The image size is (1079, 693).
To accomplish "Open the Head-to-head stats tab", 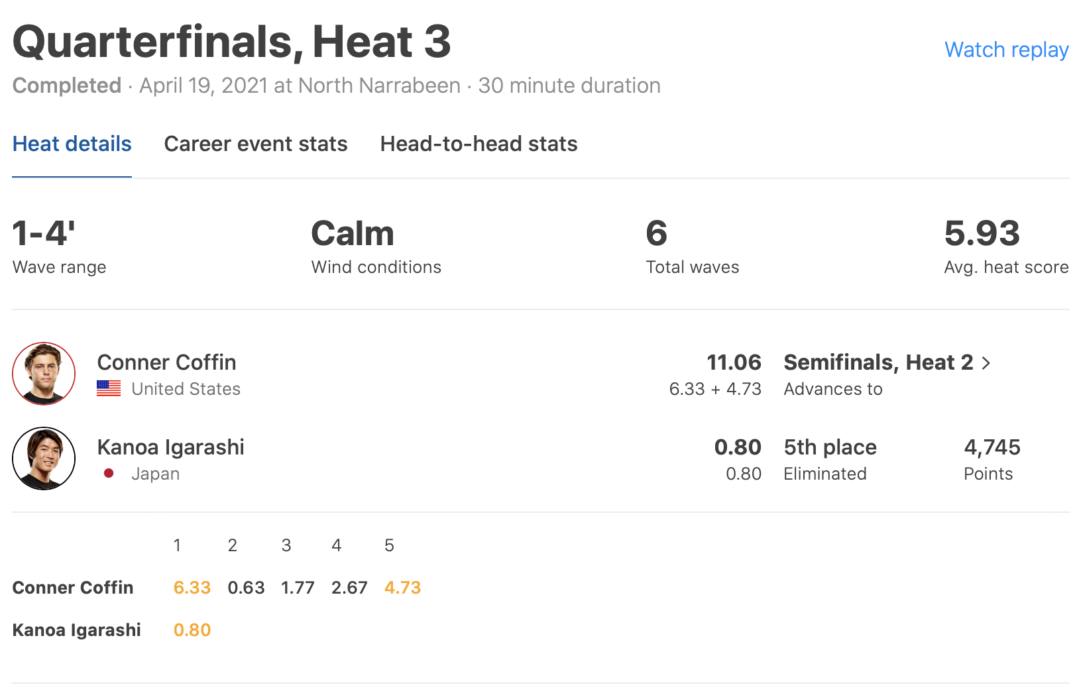I will [x=479, y=144].
